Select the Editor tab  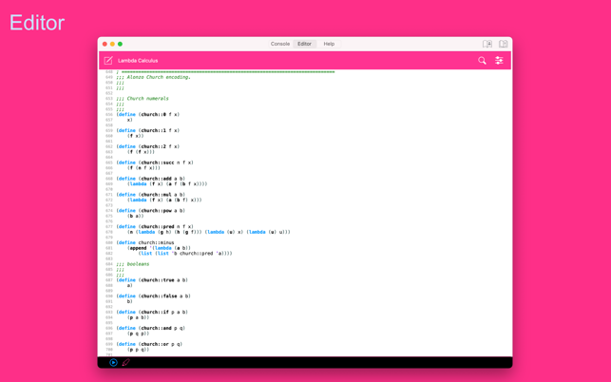[304, 44]
